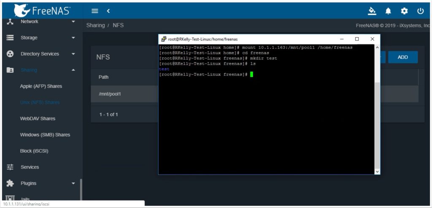Screen dimensions: 432x208
Task: Collapse the Sharing section arrow
Action: point(73,70)
